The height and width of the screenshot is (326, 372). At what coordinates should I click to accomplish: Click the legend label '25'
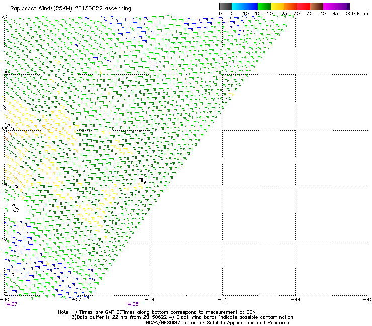point(284,13)
